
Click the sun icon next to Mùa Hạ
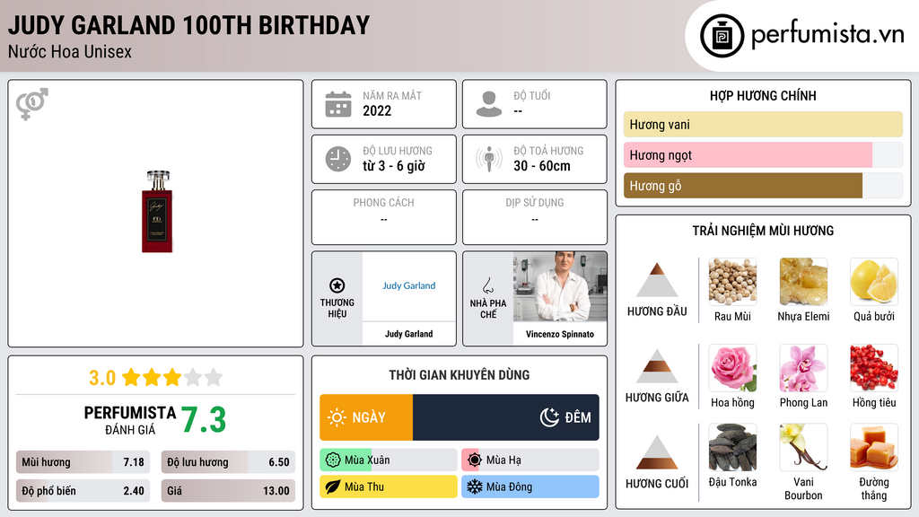pos(475,460)
